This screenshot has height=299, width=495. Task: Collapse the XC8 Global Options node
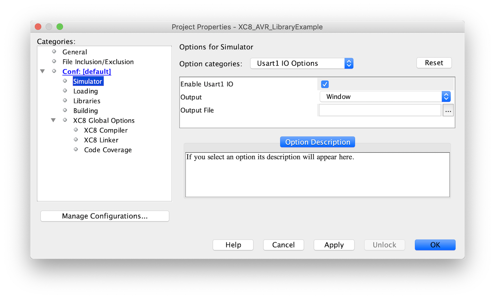tap(53, 120)
